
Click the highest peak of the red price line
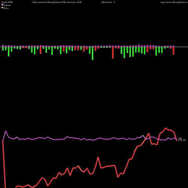pyautogui.click(x=165, y=128)
